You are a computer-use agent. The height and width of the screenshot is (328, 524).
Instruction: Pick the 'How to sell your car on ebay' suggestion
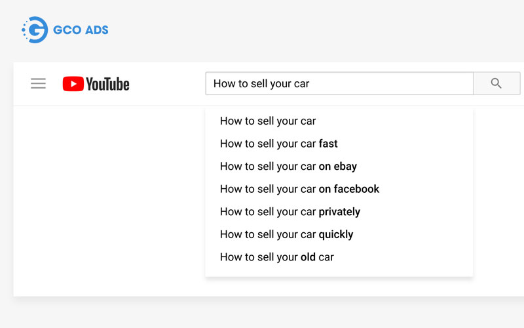tap(288, 166)
